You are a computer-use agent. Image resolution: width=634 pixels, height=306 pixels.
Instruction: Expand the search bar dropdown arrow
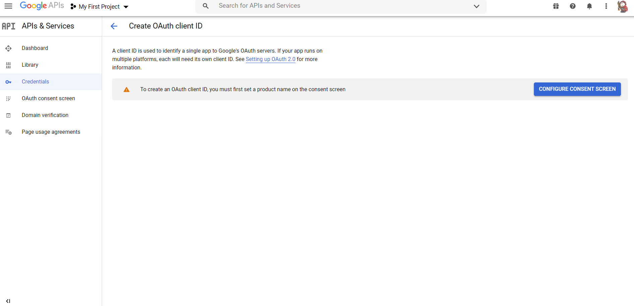coord(476,6)
